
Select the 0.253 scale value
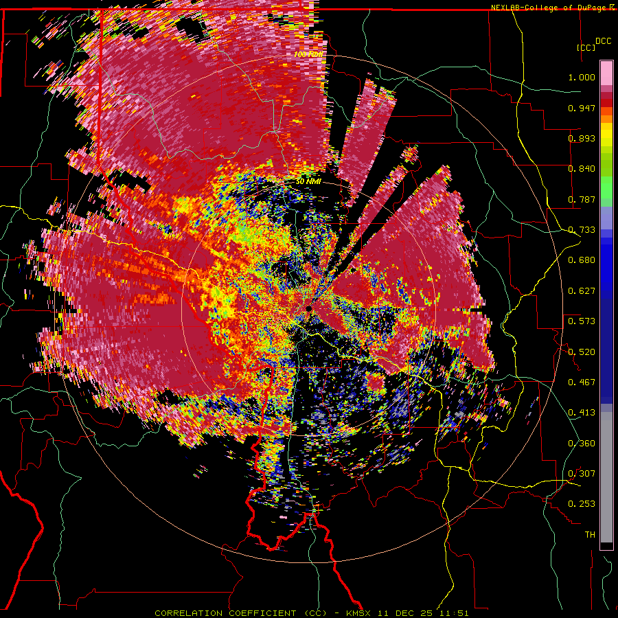582,504
